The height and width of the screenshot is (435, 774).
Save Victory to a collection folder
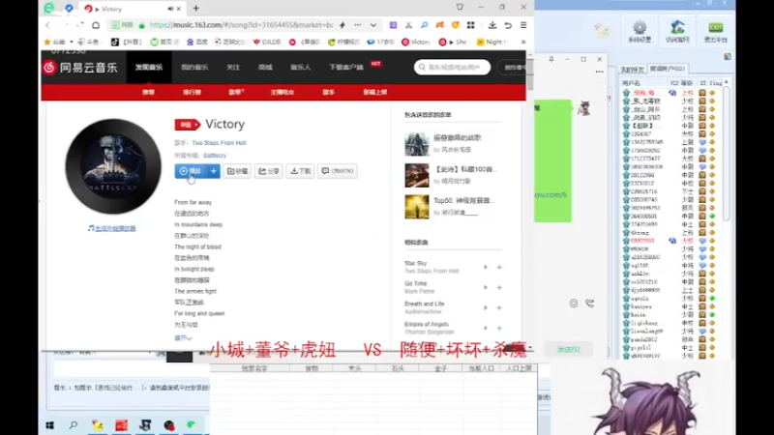click(237, 171)
